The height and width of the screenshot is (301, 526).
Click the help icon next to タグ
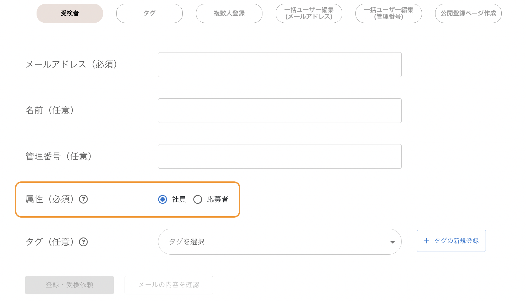click(x=83, y=242)
